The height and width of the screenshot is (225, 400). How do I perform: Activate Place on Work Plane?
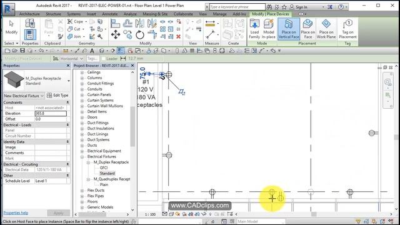[326, 29]
